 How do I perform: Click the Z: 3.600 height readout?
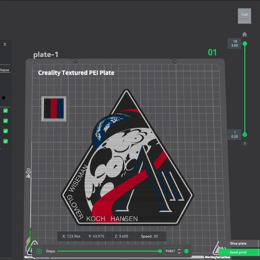[x=121, y=236]
